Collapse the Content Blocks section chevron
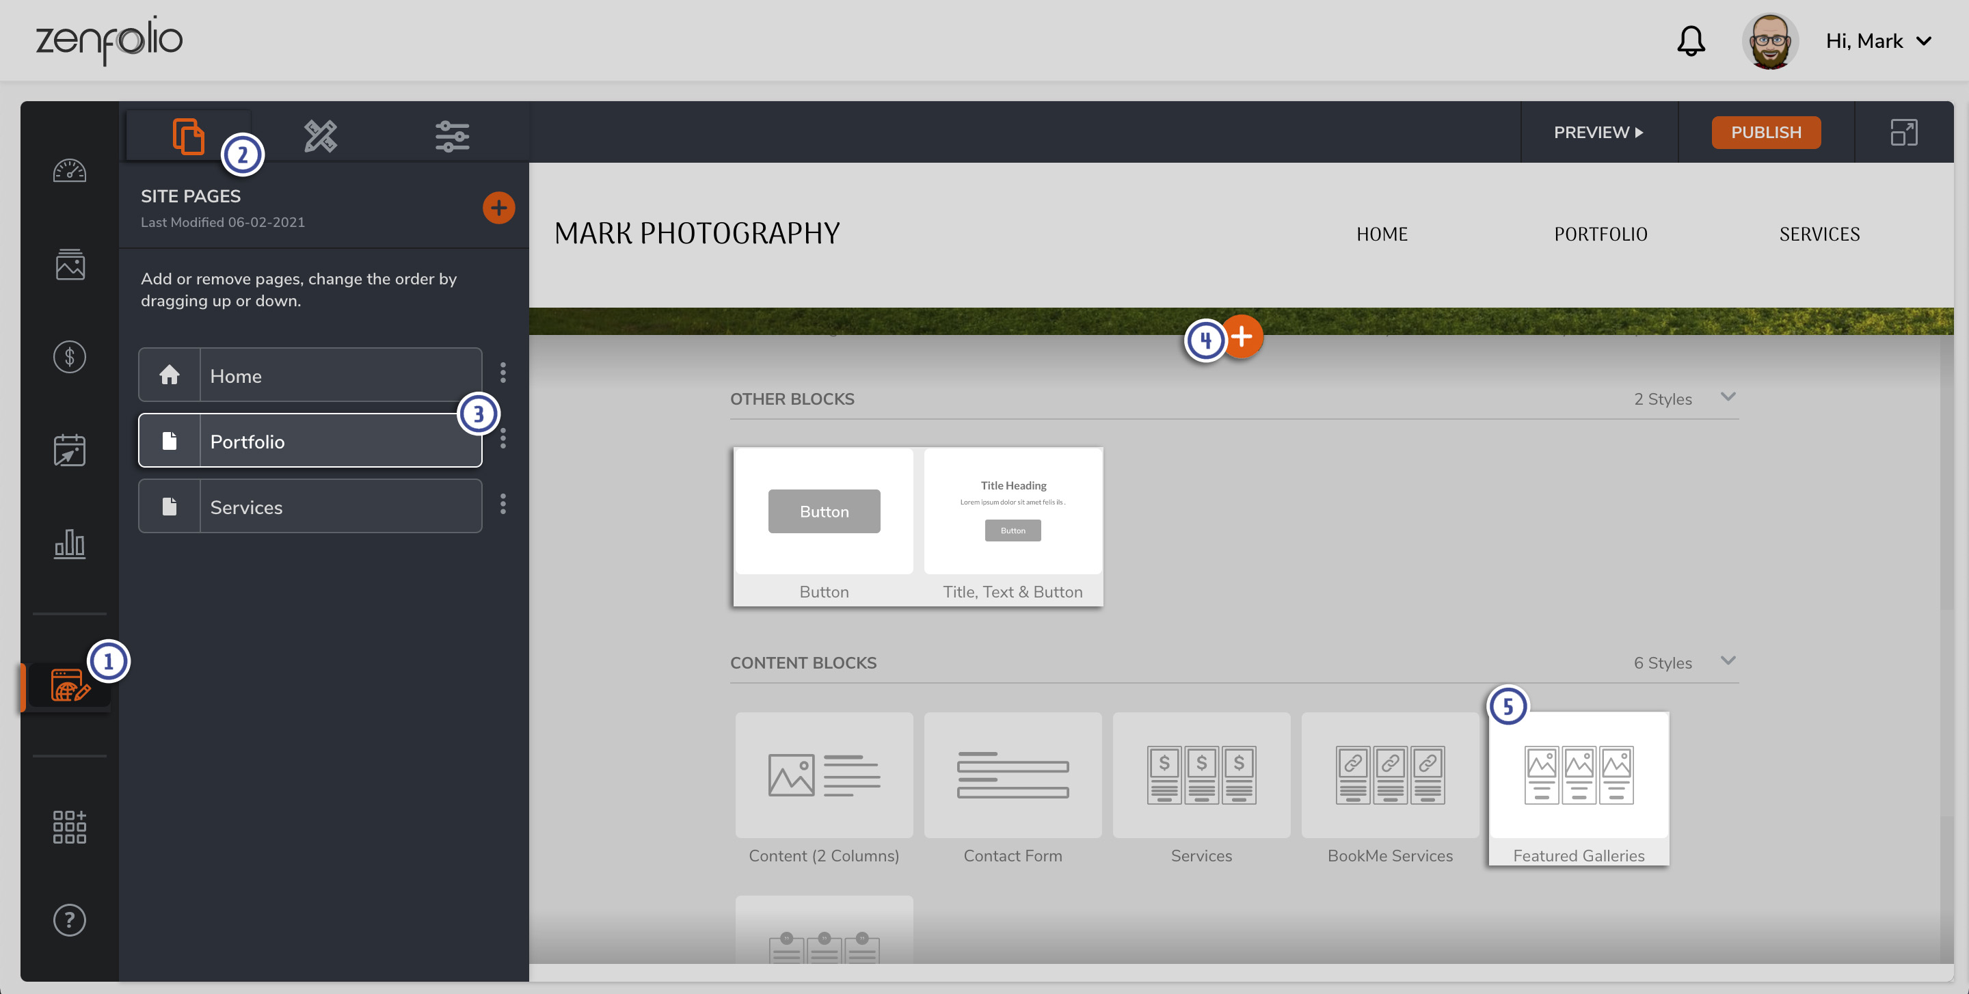 point(1728,661)
